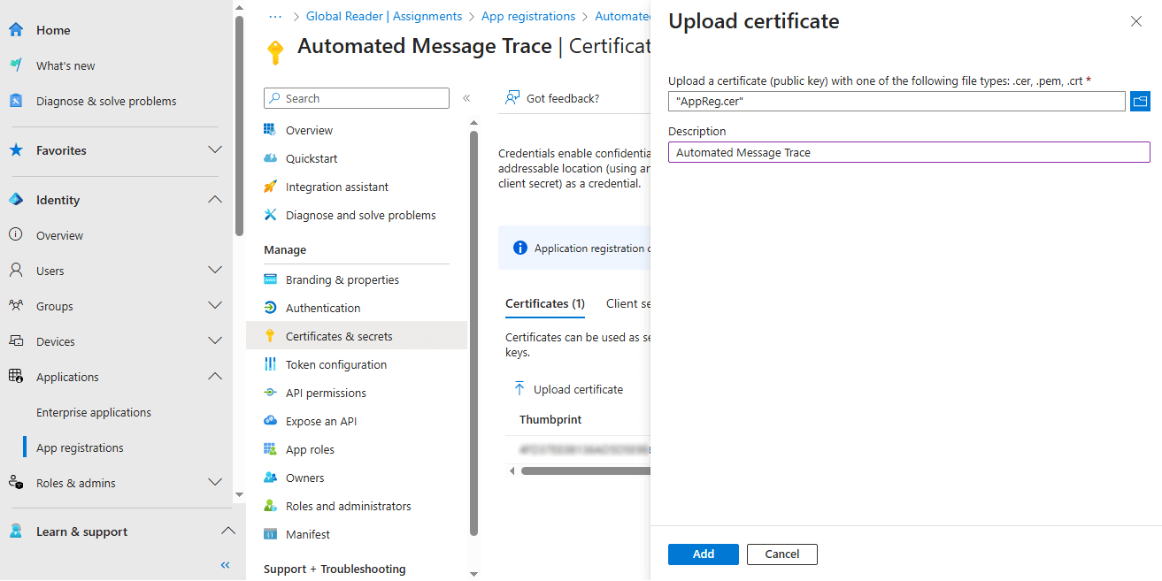Open Enterprise applications in navigation
Image resolution: width=1162 pixels, height=581 pixels.
pos(94,412)
